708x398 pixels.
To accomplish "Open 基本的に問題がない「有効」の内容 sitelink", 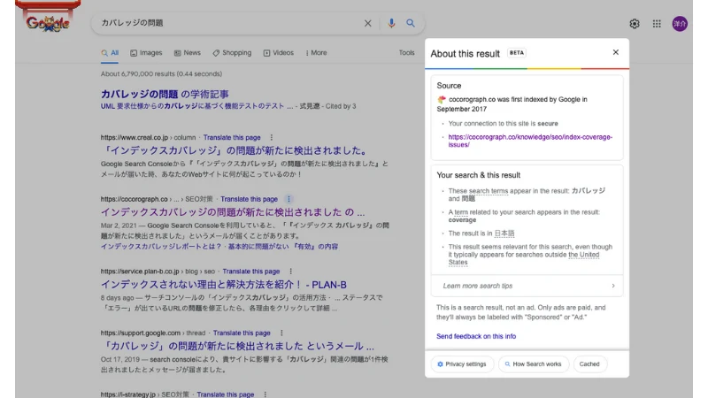I will 282,247.
